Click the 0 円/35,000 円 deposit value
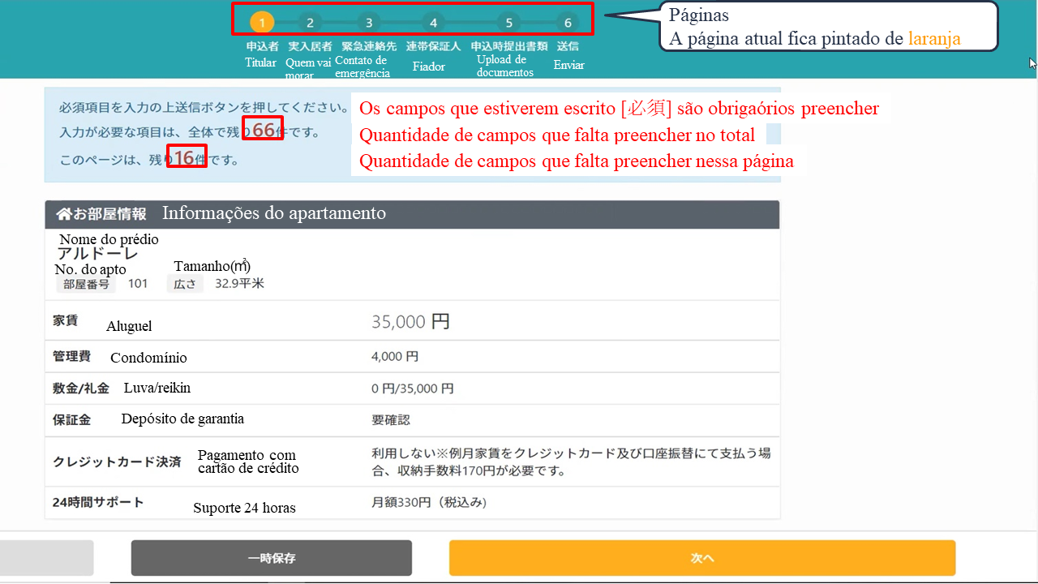Viewport: 1038px width, 584px height. point(412,389)
